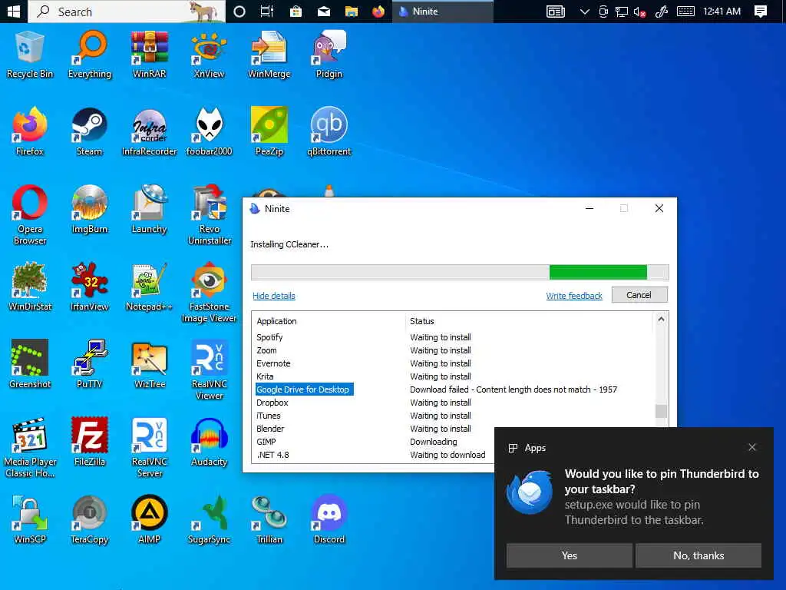Select the Krita row in Ninite list
This screenshot has width=786, height=590.
click(x=454, y=376)
